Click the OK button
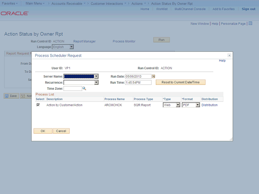This screenshot has width=259, height=194. (43, 131)
